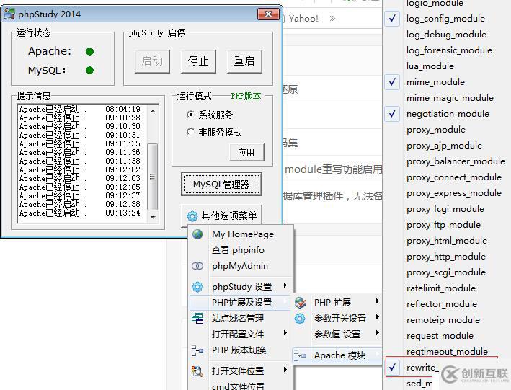The image size is (511, 390).
Task: Enable proxy_module
Action: tap(436, 130)
